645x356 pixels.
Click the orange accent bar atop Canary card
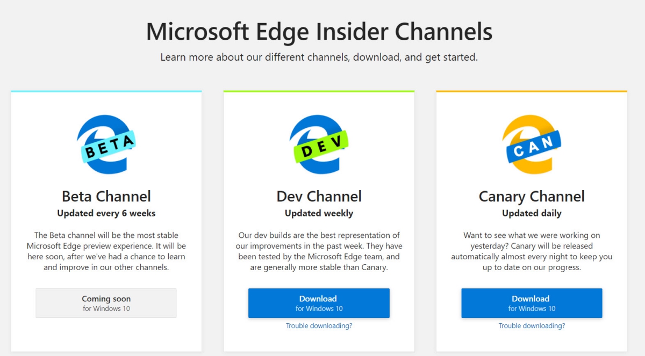[531, 91]
